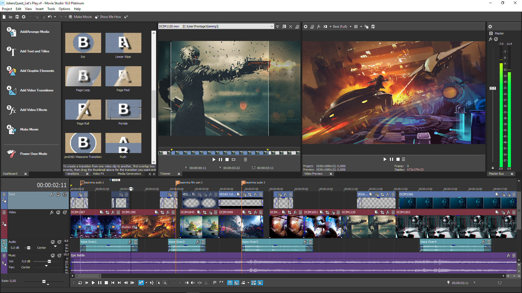Copy the current preview frame to clipboard
This screenshot has width=522, height=293.
point(366,27)
